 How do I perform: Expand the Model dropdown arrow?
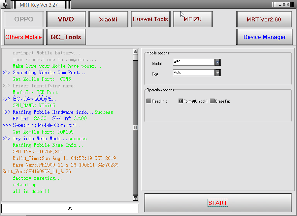218,62
